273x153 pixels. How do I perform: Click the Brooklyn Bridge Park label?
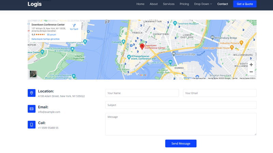point(163,71)
